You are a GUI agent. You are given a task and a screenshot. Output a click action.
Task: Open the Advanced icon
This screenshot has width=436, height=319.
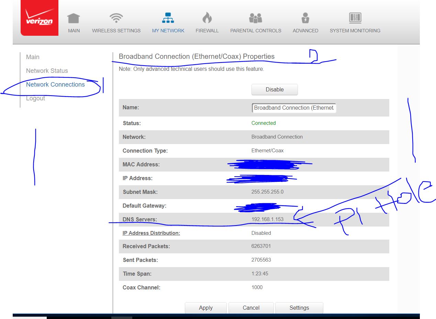pyautogui.click(x=305, y=18)
